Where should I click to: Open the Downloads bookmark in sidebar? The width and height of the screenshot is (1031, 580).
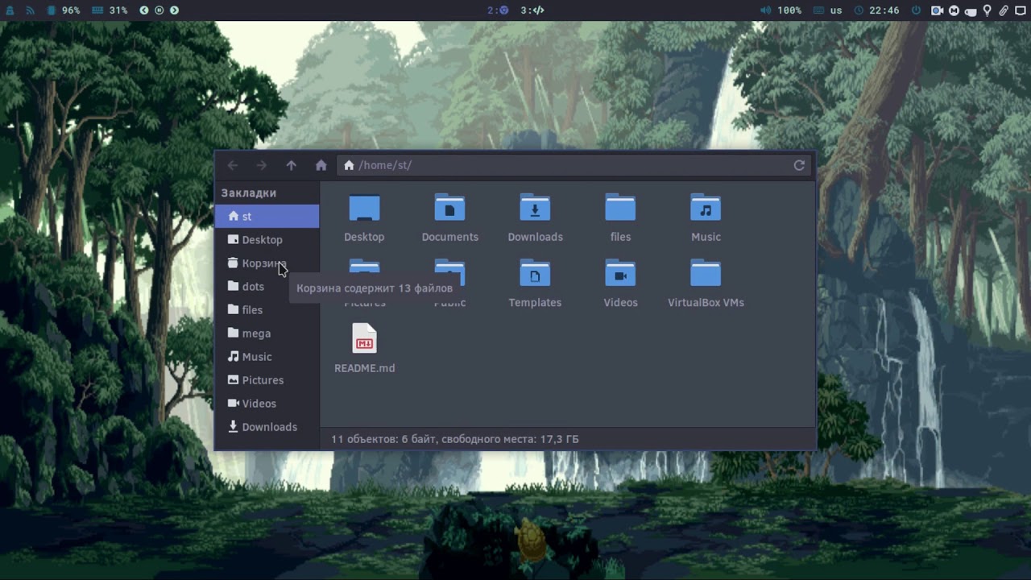(269, 427)
